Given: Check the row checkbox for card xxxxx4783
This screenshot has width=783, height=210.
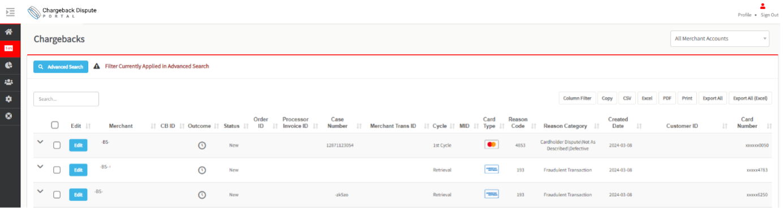Looking at the screenshot, I should pos(57,170).
